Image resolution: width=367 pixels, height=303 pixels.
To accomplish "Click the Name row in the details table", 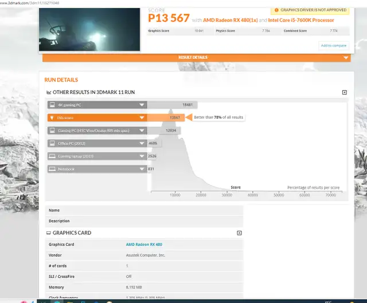I will coord(144,210).
